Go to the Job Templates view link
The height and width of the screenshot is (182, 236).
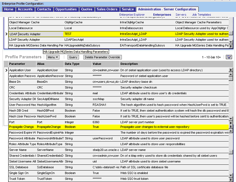(201, 15)
